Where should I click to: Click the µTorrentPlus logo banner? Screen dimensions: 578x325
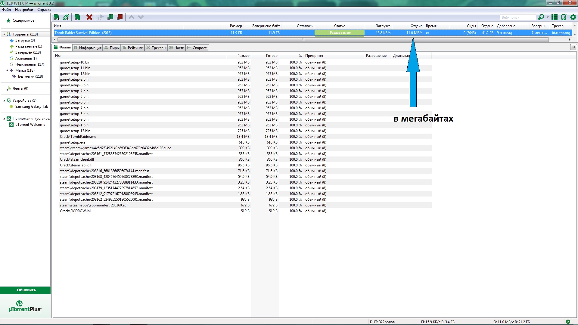pos(25,306)
